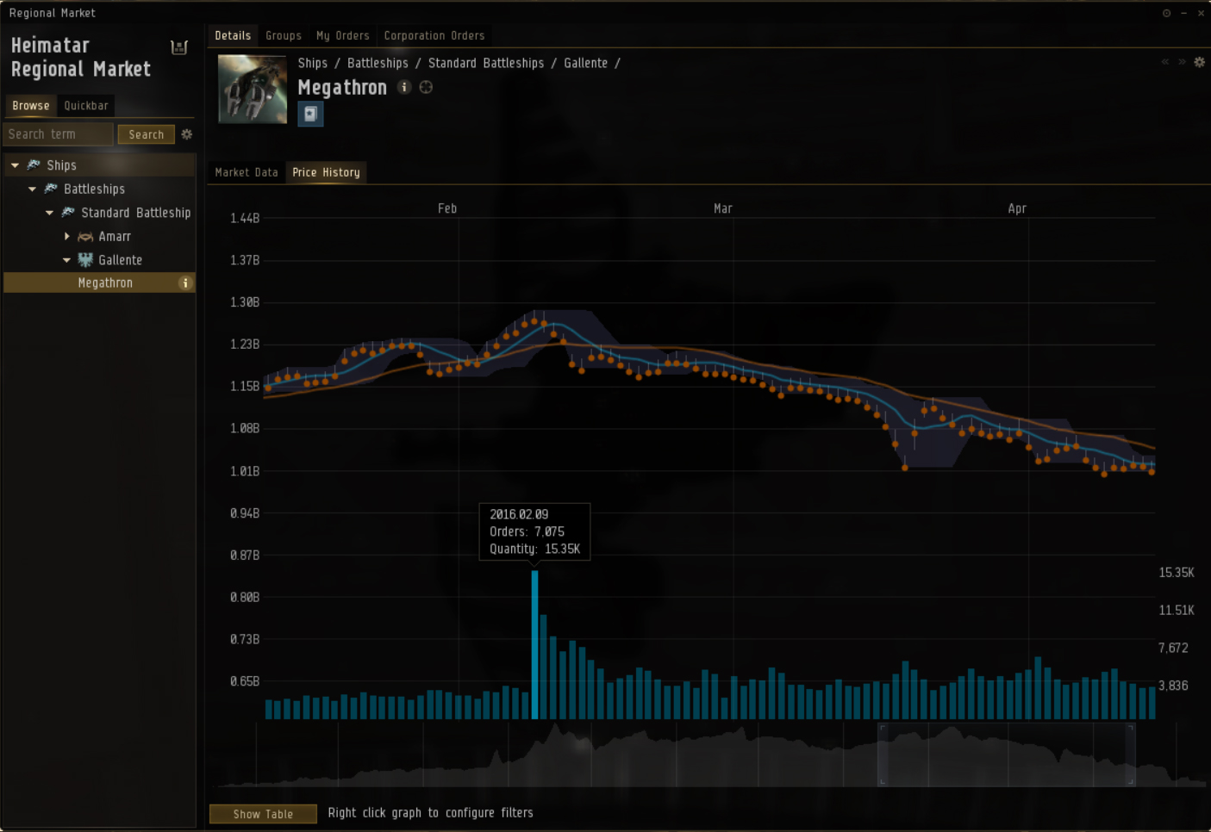Follow the Gallente breadcrumb link

point(585,63)
